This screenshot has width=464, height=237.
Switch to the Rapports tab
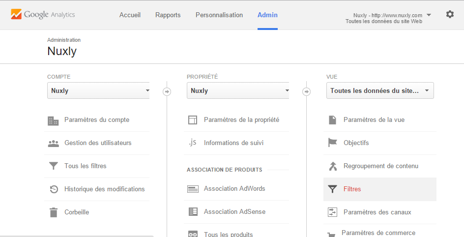(x=168, y=15)
